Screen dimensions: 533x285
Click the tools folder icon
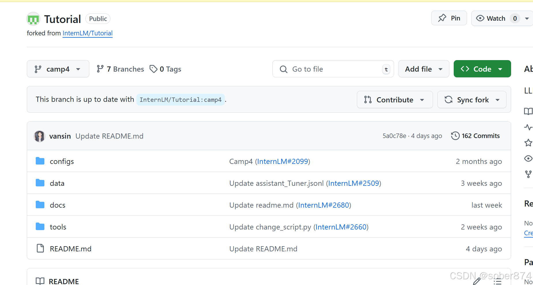(x=40, y=227)
